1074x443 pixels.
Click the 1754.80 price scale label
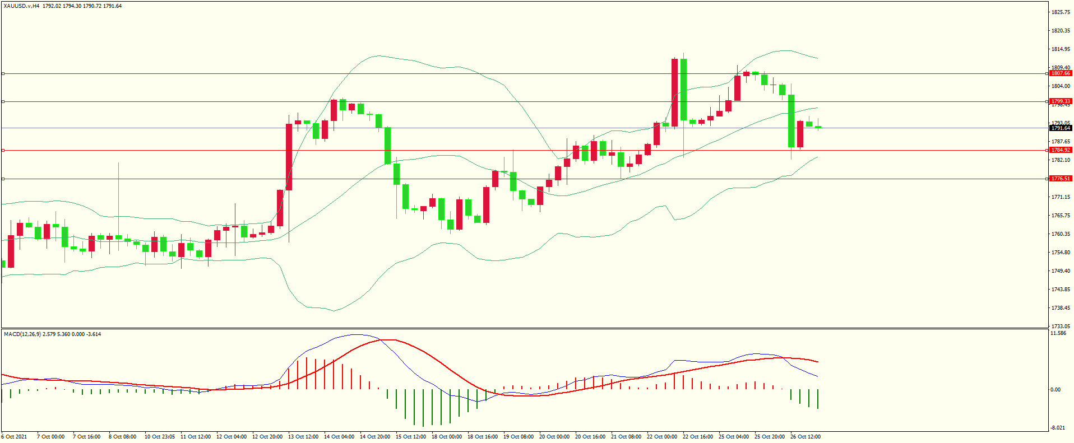[1061, 253]
